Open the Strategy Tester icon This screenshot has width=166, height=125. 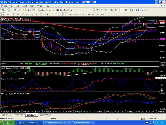tap(34, 10)
